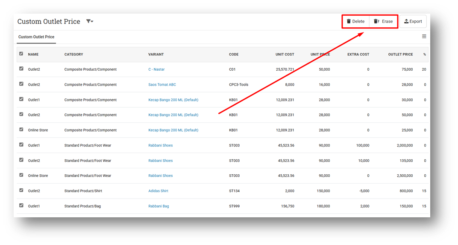Open Kecap Bango link in Online Store row

173,130
